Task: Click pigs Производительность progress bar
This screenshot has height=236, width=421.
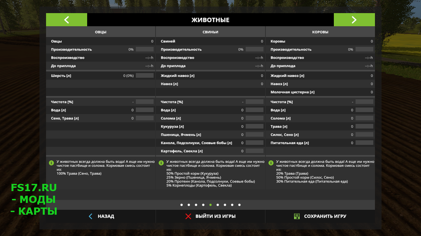Action: point(255,49)
